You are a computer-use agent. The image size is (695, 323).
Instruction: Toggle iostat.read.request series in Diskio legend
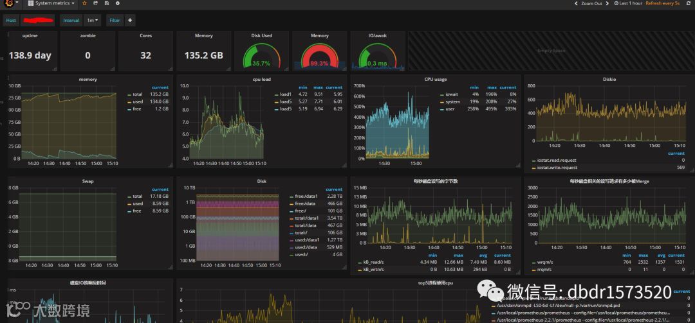click(x=557, y=160)
